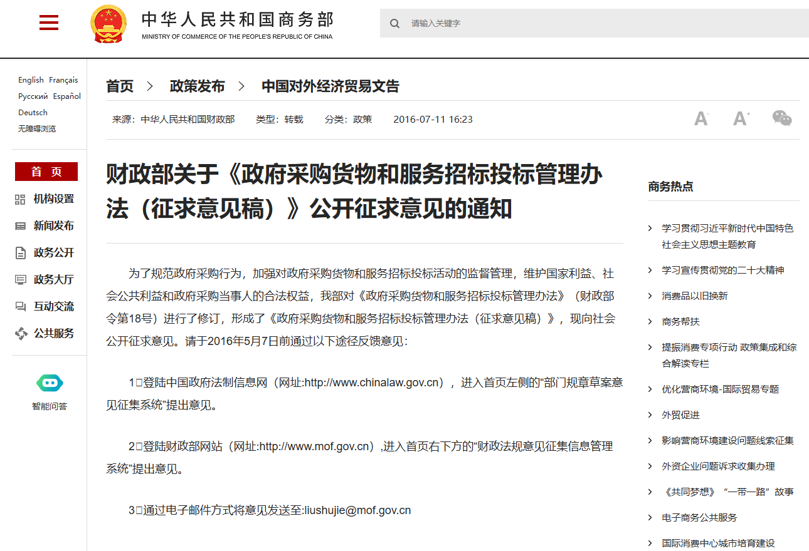Open 消费品以旧换新 hot topic link
Viewport: 809px width, 551px height.
(x=695, y=296)
